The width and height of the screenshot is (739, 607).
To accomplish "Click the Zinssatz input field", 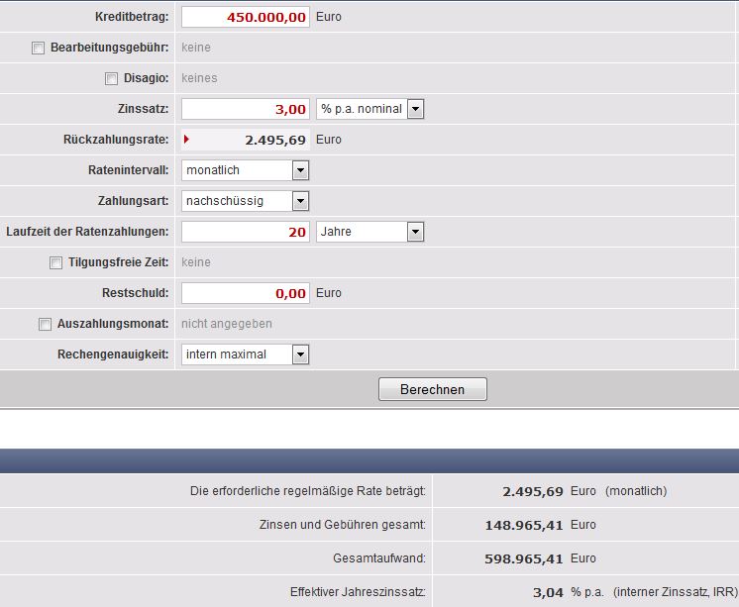I will click(x=246, y=109).
